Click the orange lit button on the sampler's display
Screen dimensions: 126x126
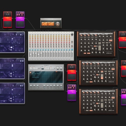(x=30, y=72)
